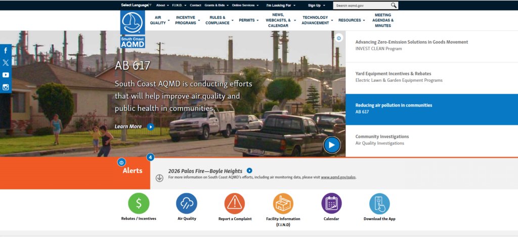The width and height of the screenshot is (518, 237).
Task: Open the I'm Looking For dropdown
Action: [281, 5]
